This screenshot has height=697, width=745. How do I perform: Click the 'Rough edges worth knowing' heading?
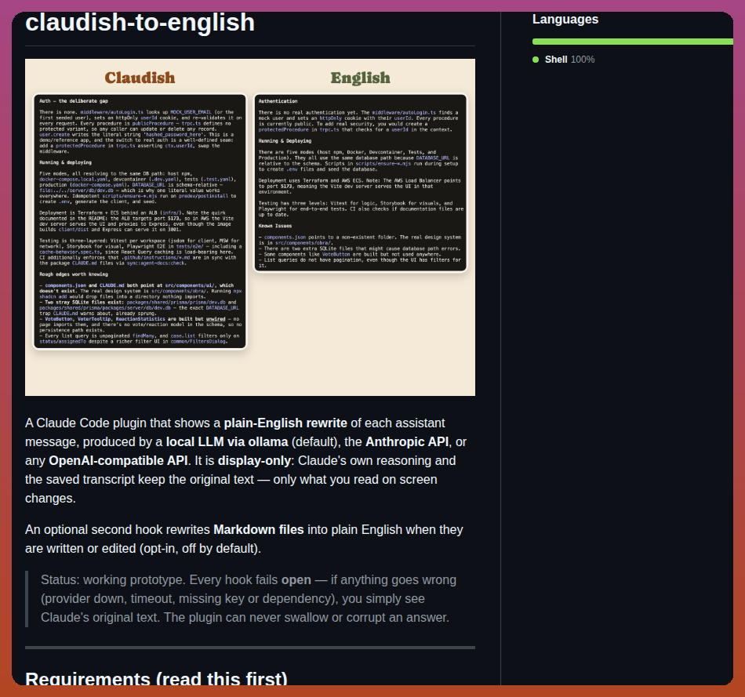pyautogui.click(x=74, y=274)
